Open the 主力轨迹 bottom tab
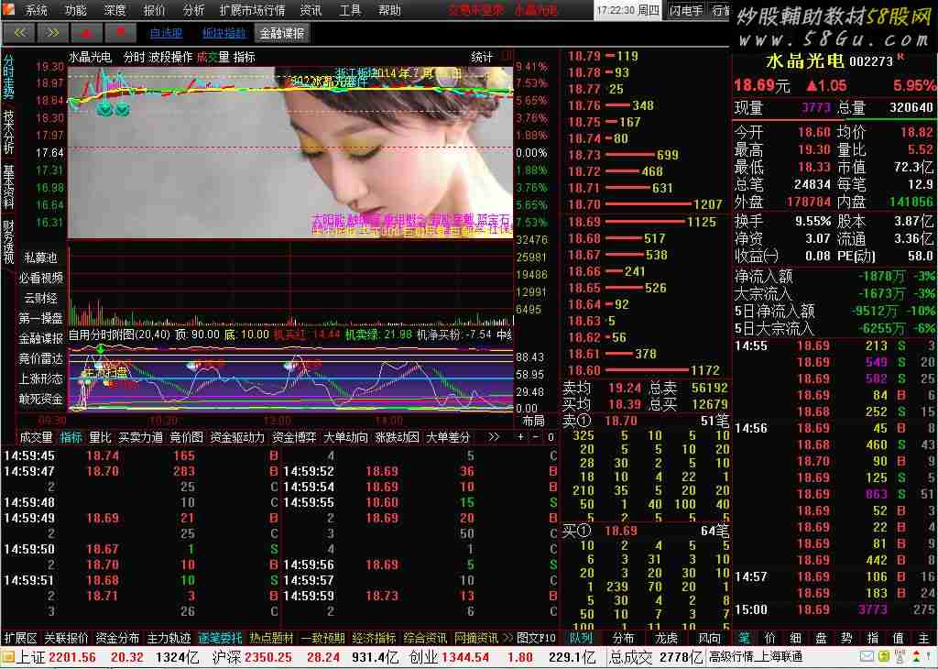 (169, 639)
